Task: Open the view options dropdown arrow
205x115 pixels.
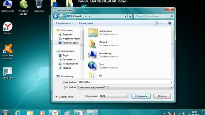Action: pyautogui.click(x=161, y=23)
